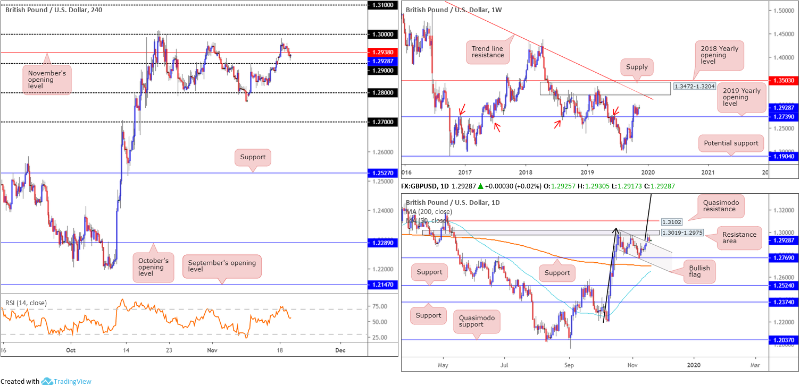Click the '1.3102' level label
The width and height of the screenshot is (800, 387).
[671, 221]
